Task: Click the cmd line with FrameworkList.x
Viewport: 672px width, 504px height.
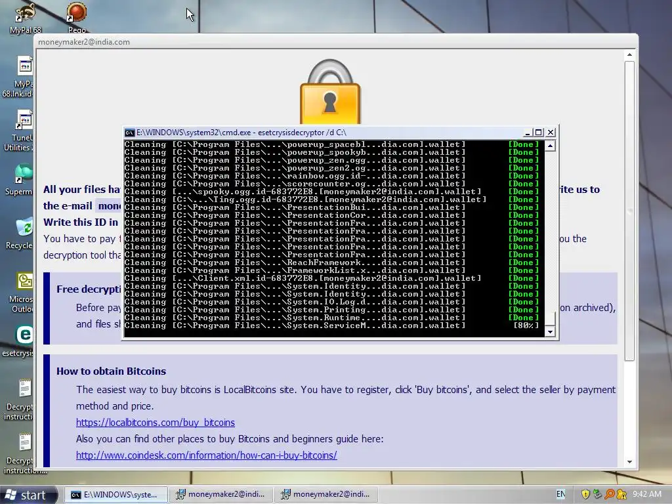Action: tap(295, 270)
